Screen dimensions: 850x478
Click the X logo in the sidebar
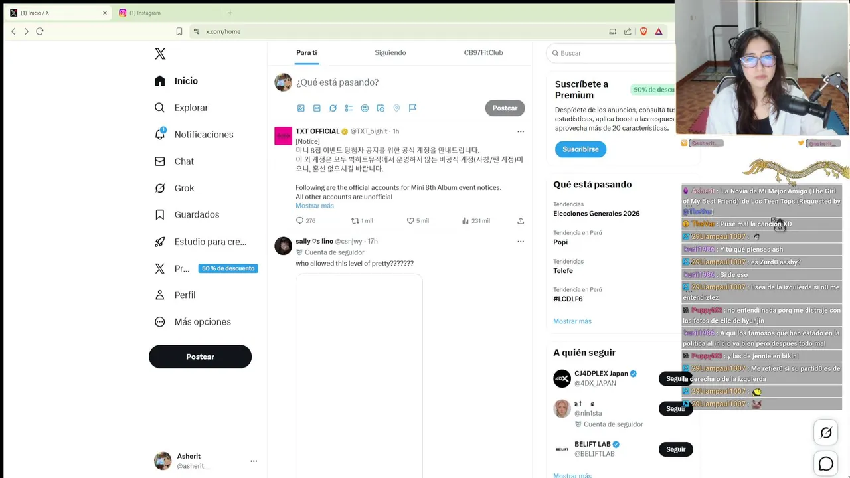tap(160, 54)
